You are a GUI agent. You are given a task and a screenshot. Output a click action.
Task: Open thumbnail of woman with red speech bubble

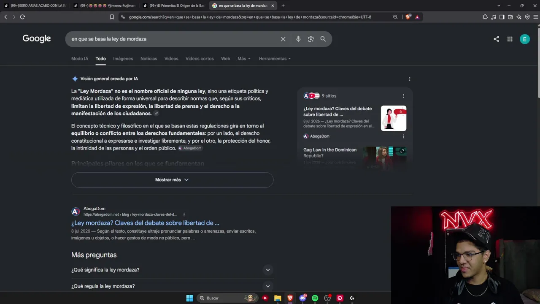(394, 118)
